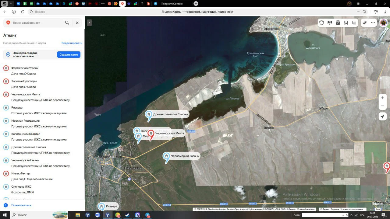
Task: Switch to the VK tab
Action: pyautogui.click(x=18, y=4)
